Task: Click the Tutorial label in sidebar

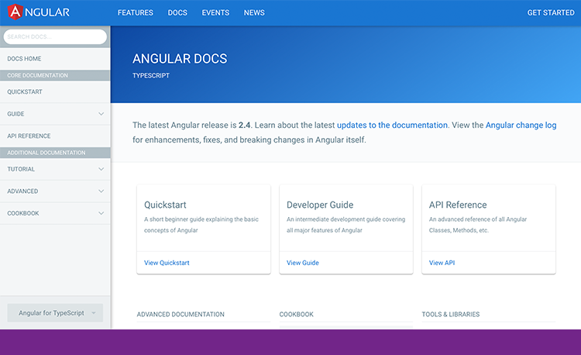Action: (x=21, y=169)
